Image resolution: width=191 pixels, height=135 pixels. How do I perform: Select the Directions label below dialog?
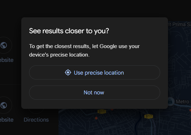click(x=36, y=120)
